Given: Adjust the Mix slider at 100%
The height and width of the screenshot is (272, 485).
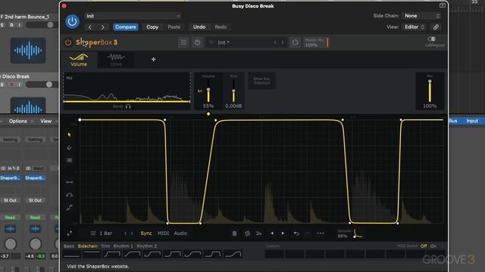Looking at the screenshot, I should [430, 91].
